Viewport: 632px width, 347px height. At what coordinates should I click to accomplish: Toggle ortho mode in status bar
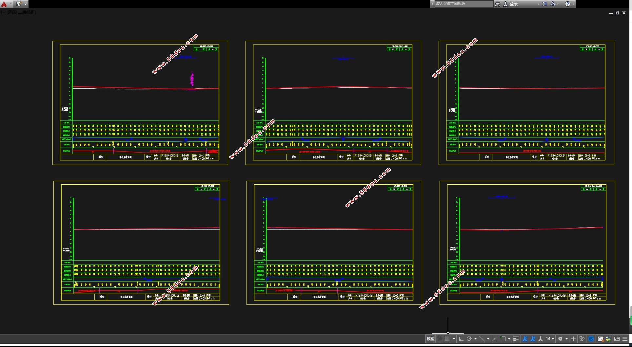pos(461,339)
